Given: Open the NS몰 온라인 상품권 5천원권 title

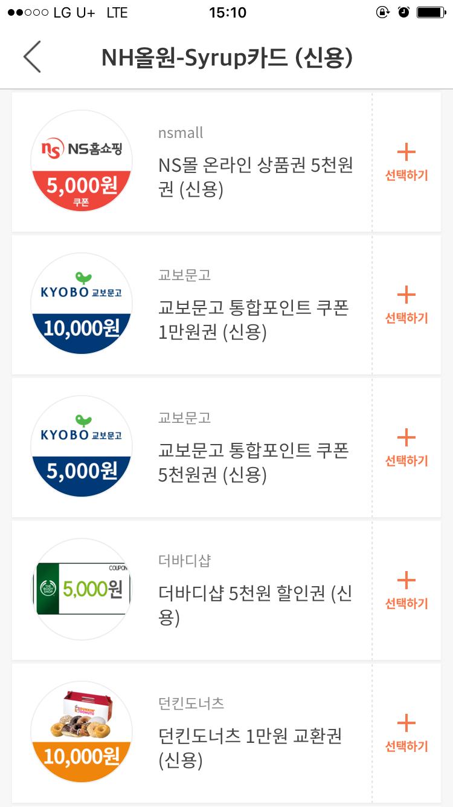Looking at the screenshot, I should pyautogui.click(x=255, y=177).
